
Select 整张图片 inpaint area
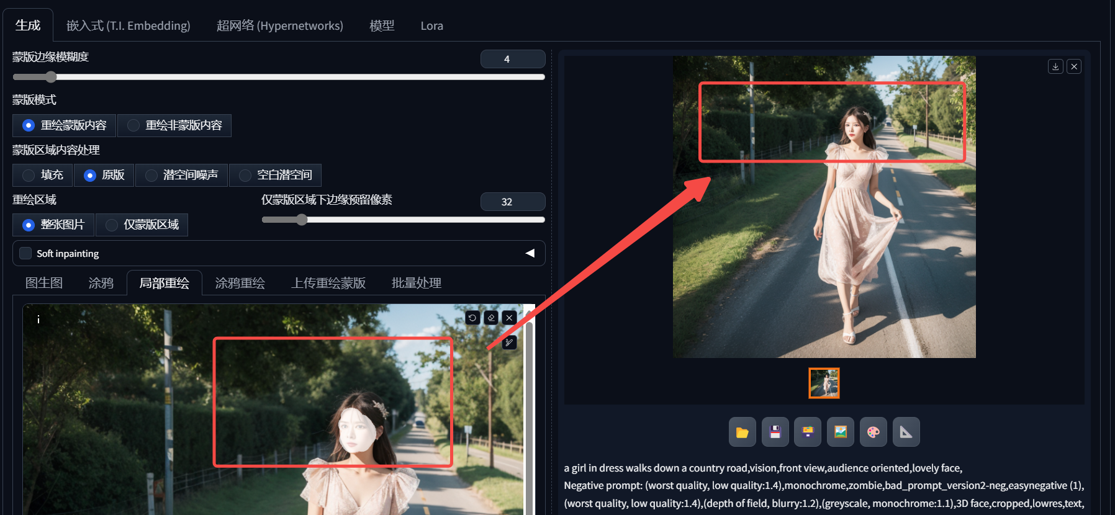(53, 225)
